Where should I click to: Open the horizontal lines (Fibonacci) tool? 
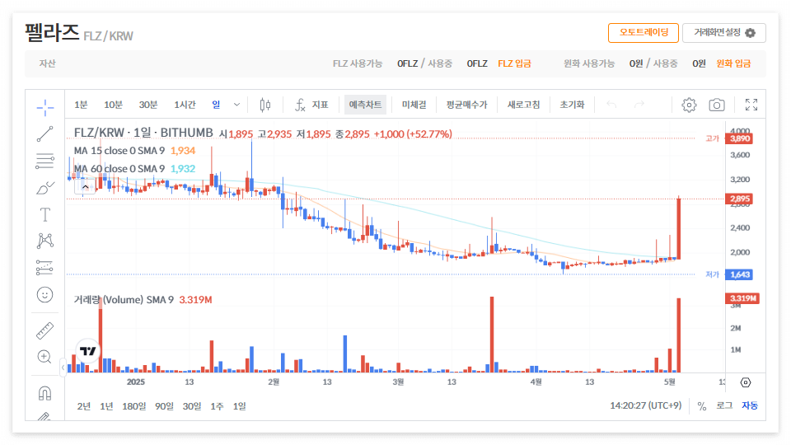pyautogui.click(x=44, y=161)
